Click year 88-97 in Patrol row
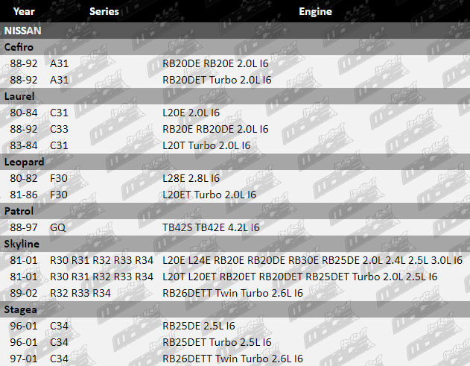470x366 pixels. [x=24, y=227]
